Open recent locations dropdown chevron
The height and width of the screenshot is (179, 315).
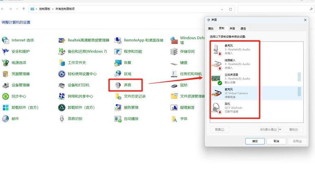coord(17,9)
